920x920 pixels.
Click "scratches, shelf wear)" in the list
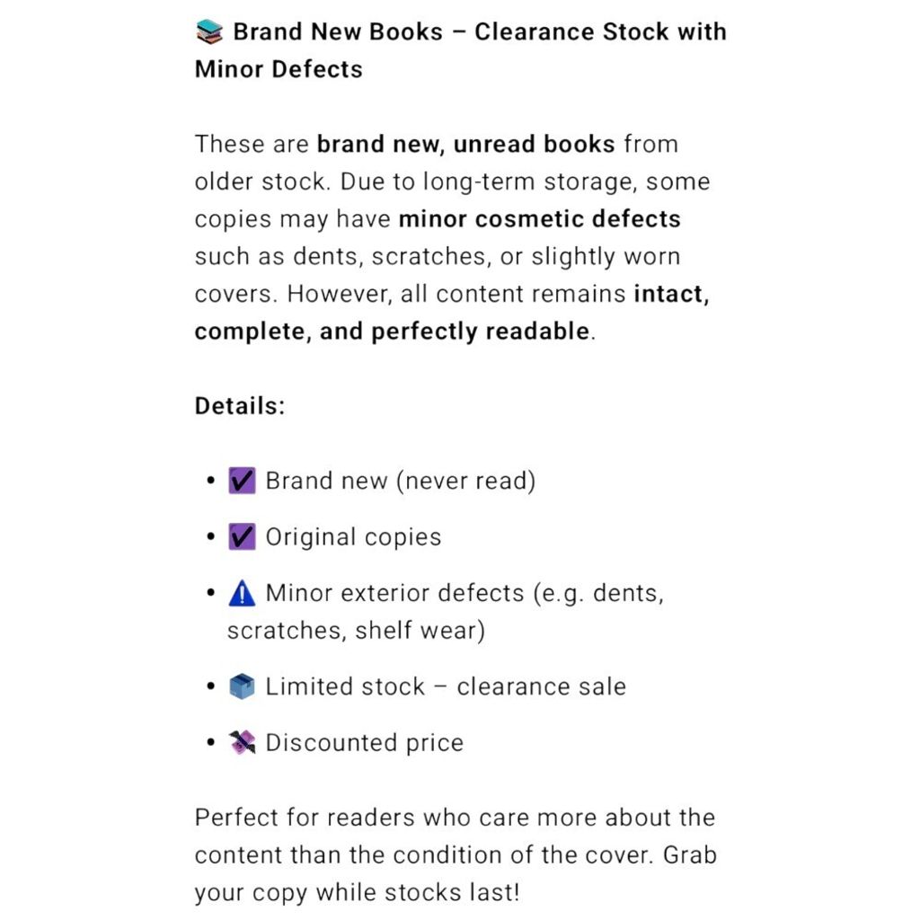[x=356, y=631]
